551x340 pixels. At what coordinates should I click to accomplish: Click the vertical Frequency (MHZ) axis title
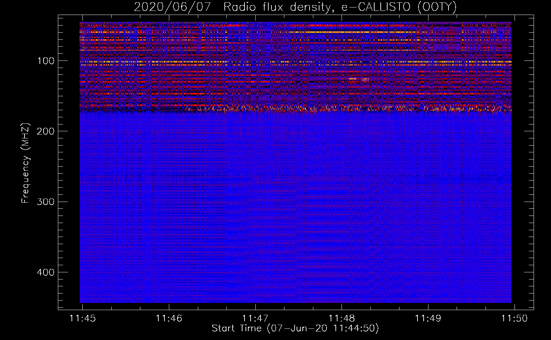[x=26, y=163]
